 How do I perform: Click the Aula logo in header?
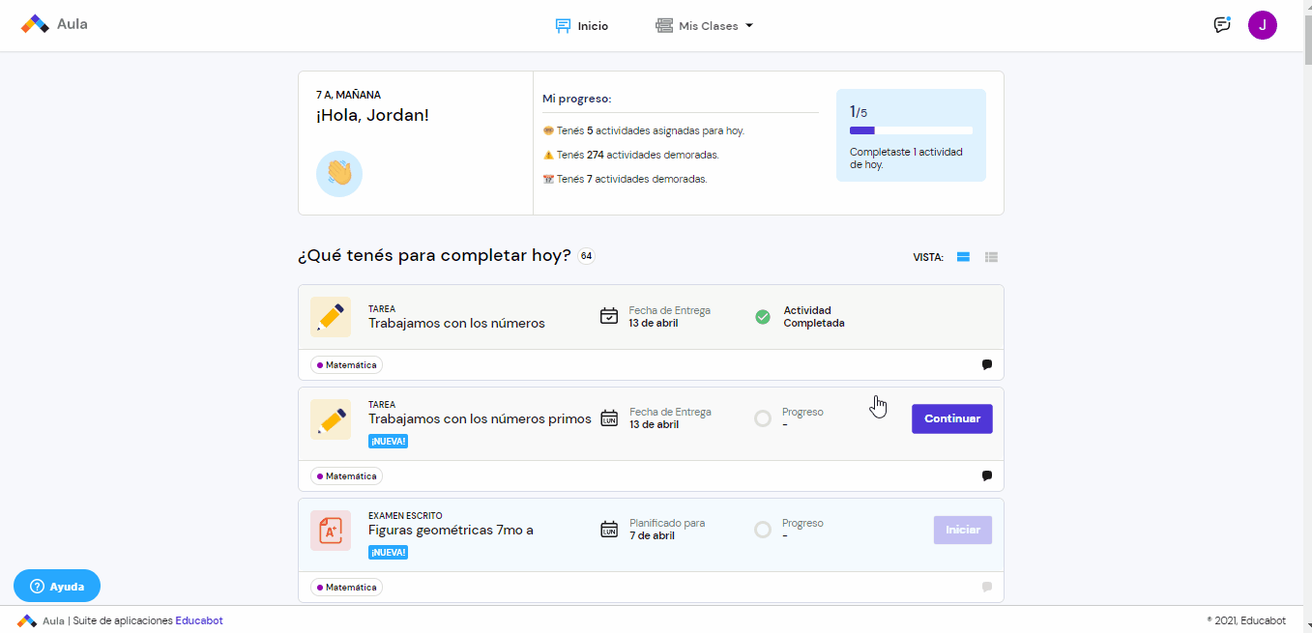pos(55,24)
